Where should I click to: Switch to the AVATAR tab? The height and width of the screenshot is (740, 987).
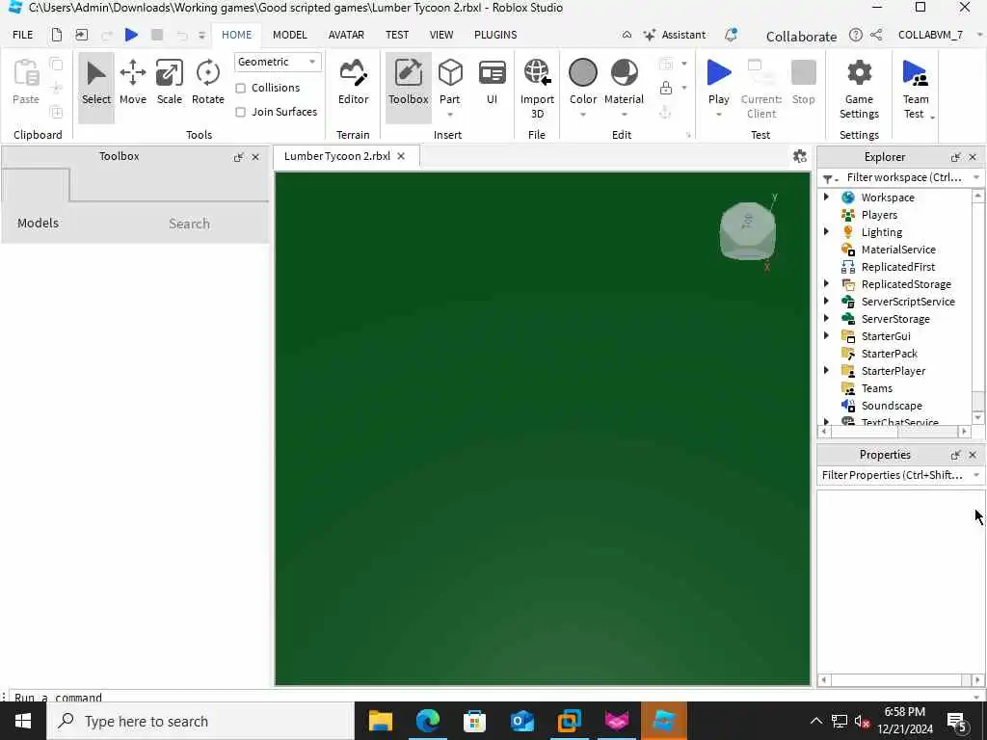(346, 35)
